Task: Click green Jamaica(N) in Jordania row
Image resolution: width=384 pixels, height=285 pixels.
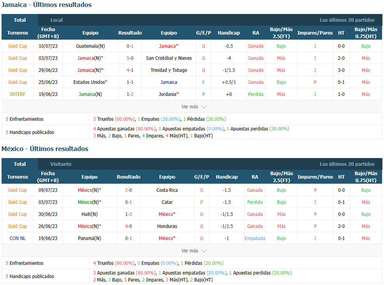Action: pyautogui.click(x=91, y=94)
